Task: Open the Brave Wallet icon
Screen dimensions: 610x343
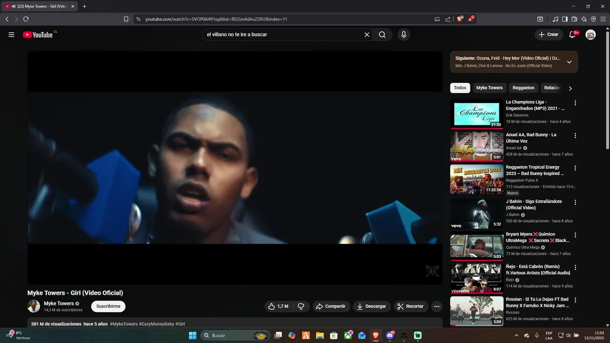Action: 574,19
